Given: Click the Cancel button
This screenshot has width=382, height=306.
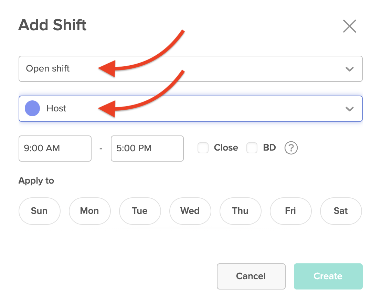Looking at the screenshot, I should 251,276.
